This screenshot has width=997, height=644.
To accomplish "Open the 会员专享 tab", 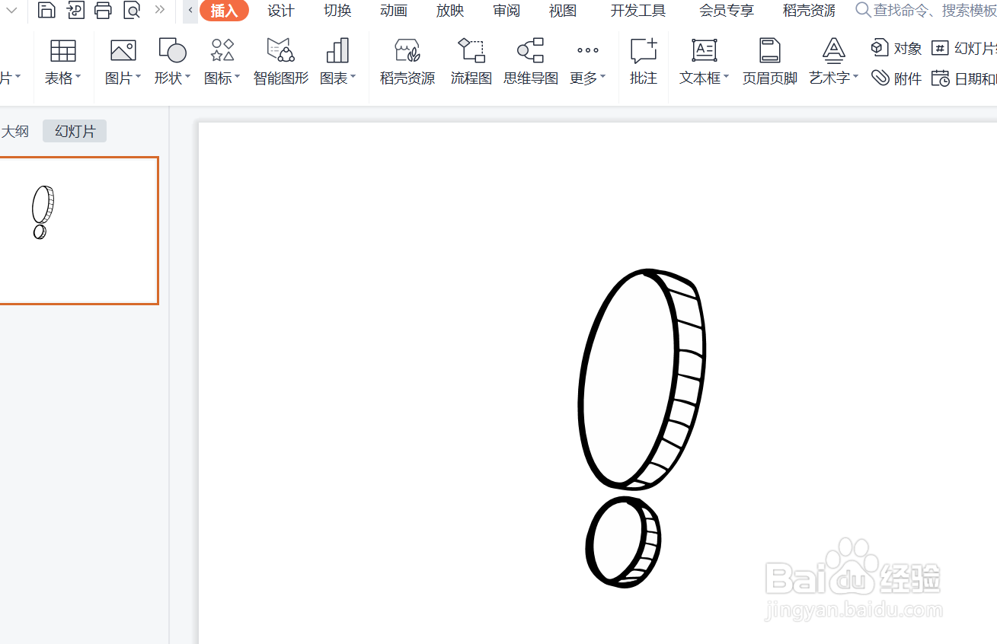I will tap(727, 11).
